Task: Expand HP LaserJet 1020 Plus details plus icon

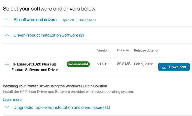Action: (7, 64)
